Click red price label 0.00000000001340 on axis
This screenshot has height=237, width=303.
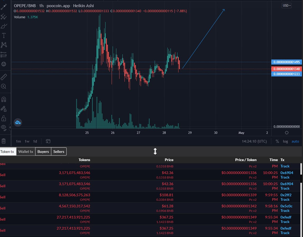point(287,69)
